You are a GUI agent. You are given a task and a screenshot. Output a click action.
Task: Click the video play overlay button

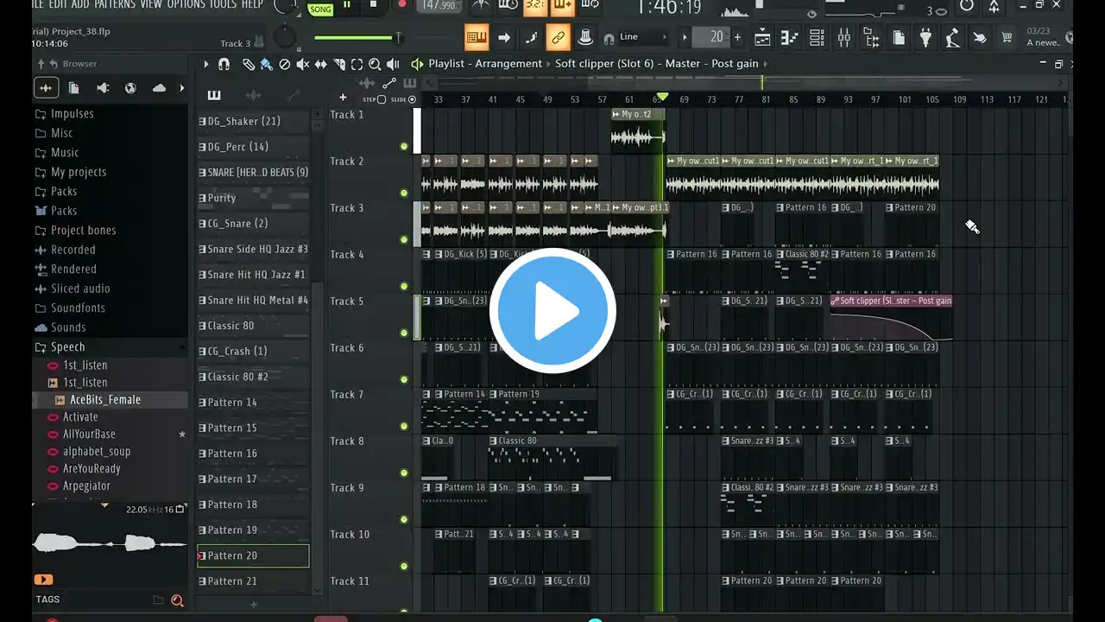[x=552, y=311]
